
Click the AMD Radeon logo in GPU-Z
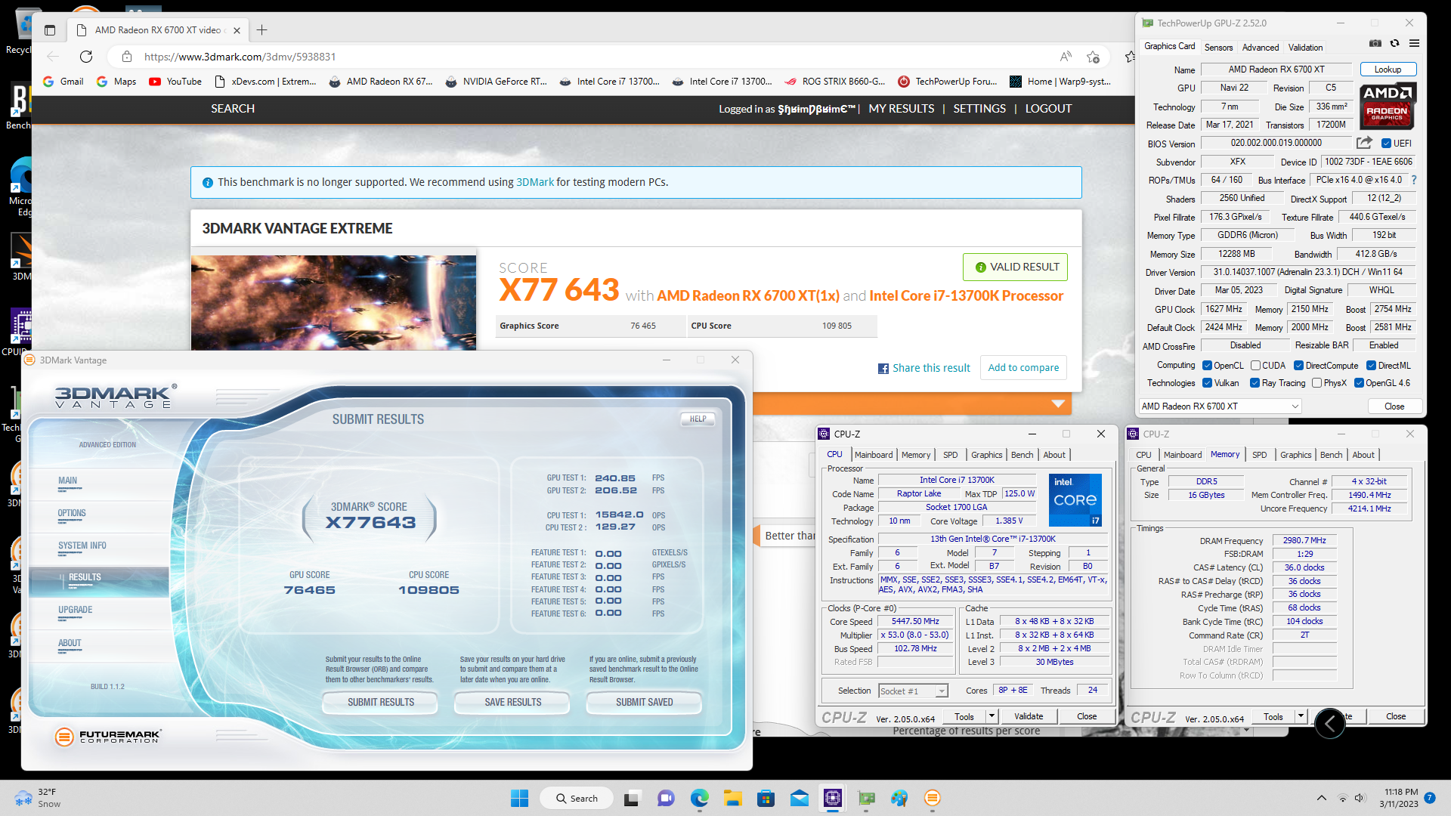coord(1388,107)
